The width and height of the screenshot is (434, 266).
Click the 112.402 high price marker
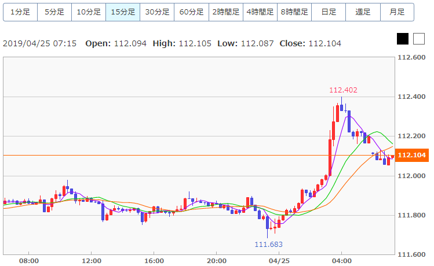pos(343,90)
